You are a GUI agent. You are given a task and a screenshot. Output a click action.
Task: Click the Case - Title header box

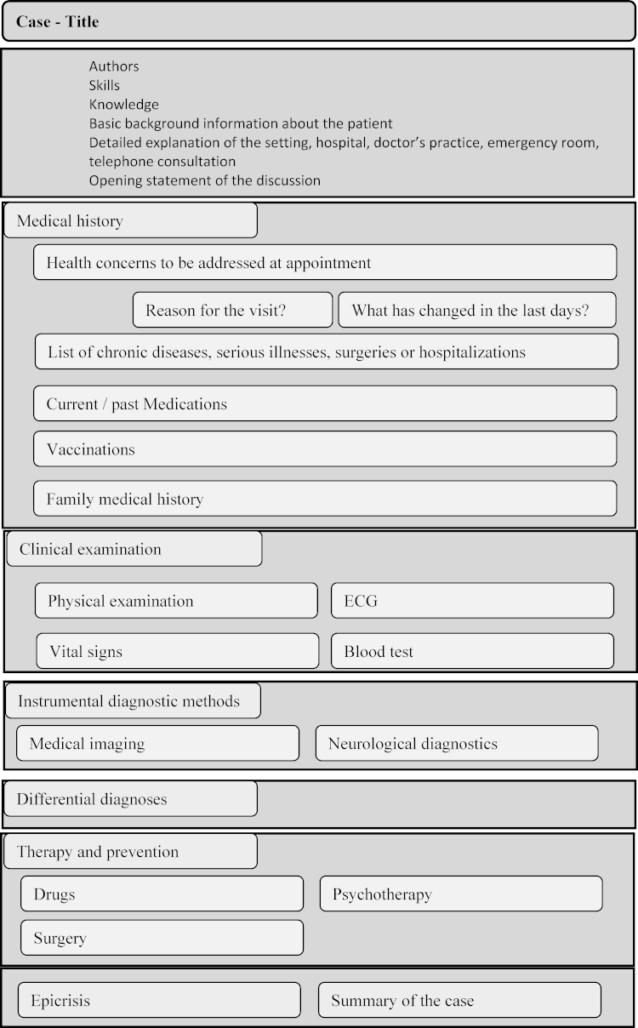(x=318, y=22)
